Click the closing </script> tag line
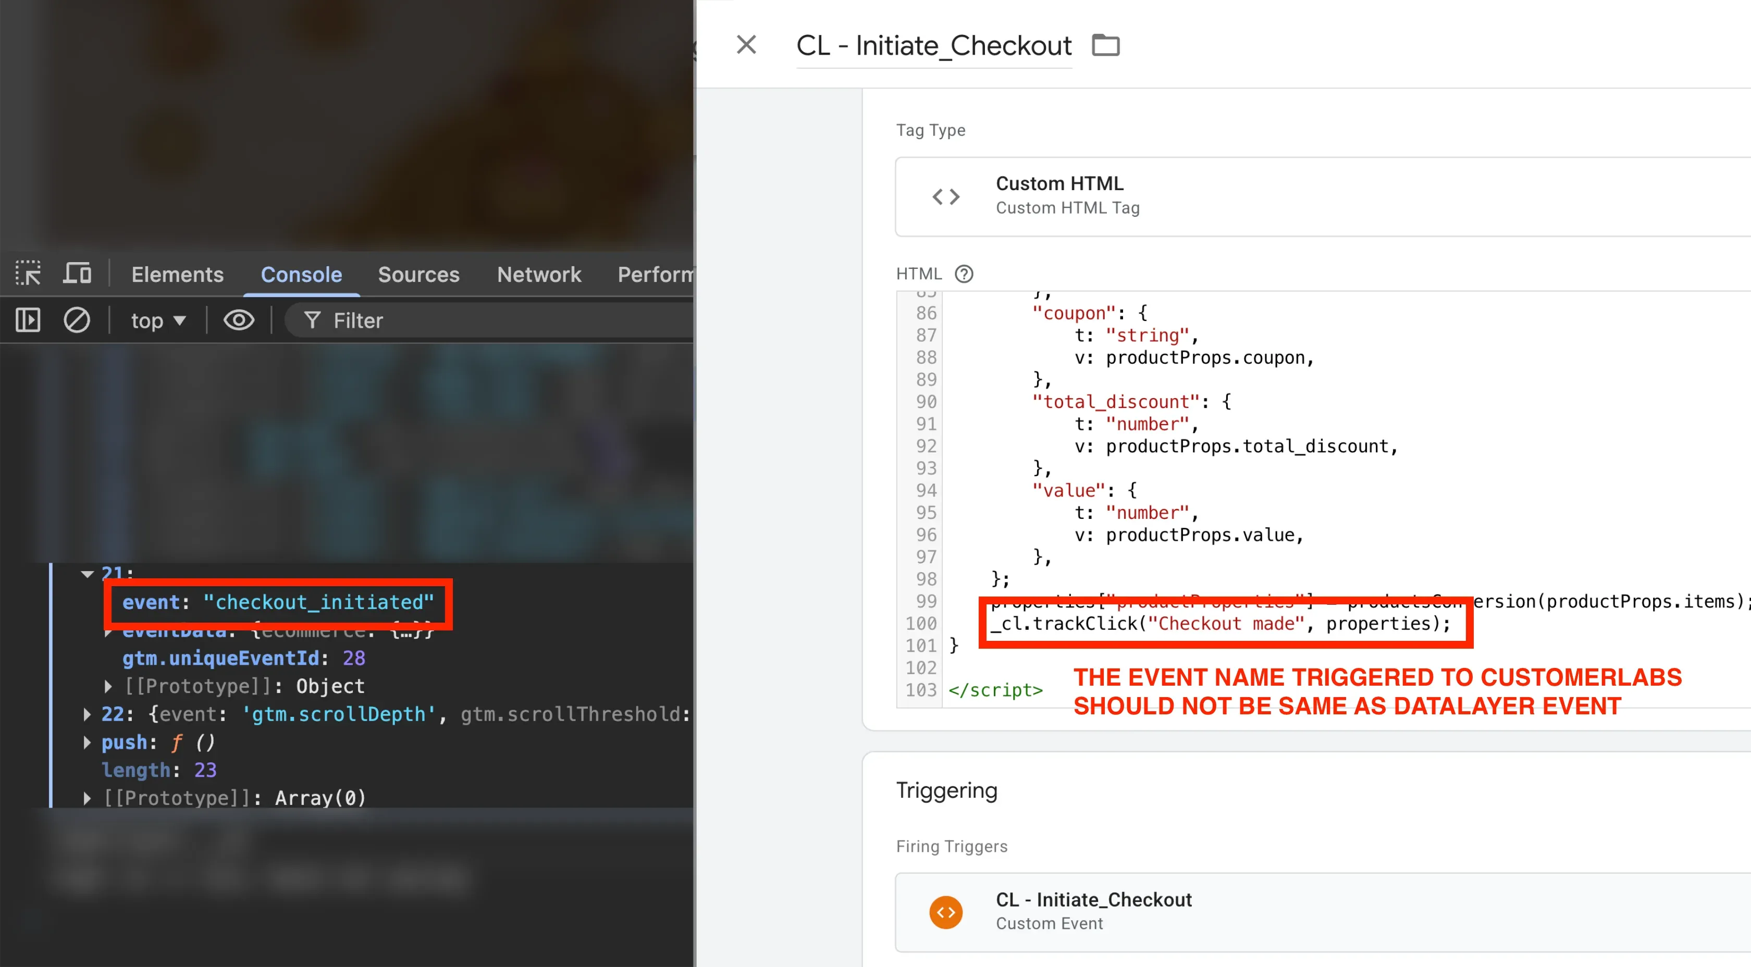Image resolution: width=1751 pixels, height=967 pixels. 995,690
